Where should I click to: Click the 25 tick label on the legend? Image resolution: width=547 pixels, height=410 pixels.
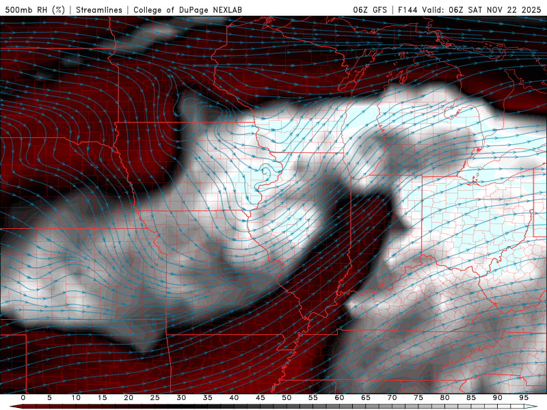[155, 398]
